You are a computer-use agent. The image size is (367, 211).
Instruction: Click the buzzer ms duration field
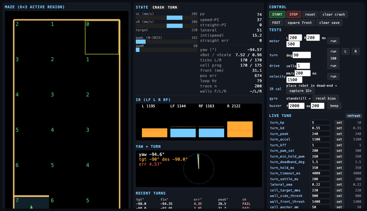click(317, 106)
